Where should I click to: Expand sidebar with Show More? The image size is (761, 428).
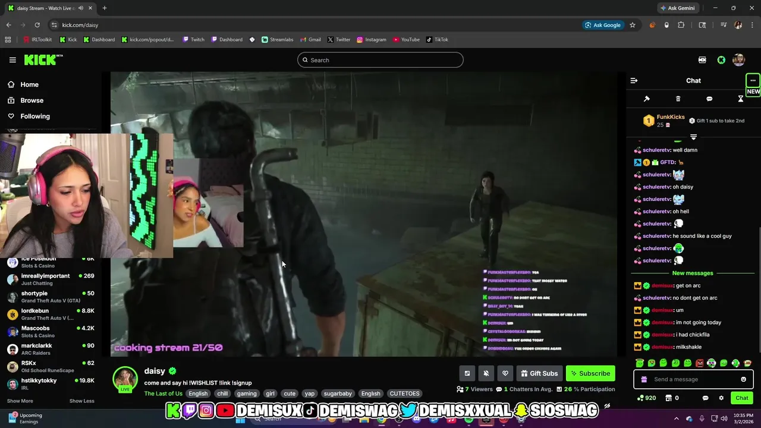point(20,401)
